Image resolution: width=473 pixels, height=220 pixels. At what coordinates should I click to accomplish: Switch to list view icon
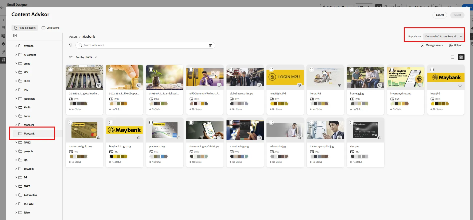coord(453,57)
